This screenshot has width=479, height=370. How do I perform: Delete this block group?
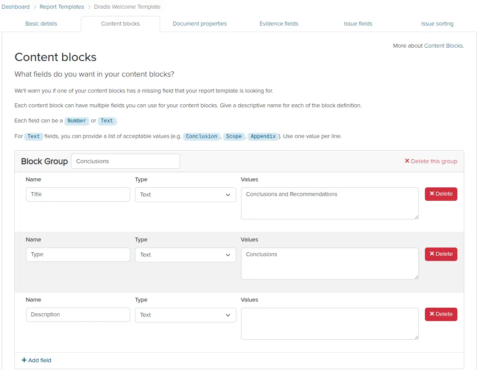coord(431,161)
